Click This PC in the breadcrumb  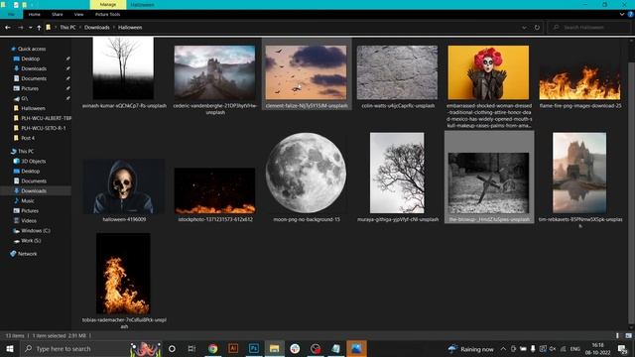(x=67, y=28)
